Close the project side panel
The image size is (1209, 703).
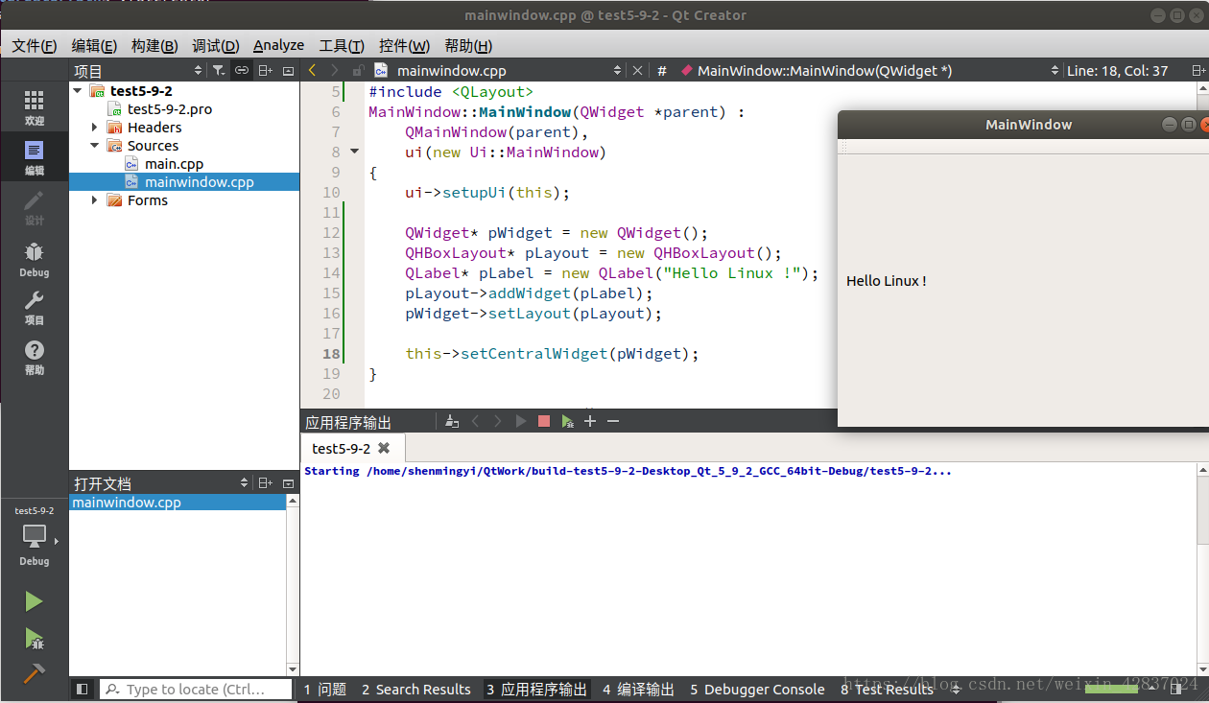pyautogui.click(x=289, y=70)
